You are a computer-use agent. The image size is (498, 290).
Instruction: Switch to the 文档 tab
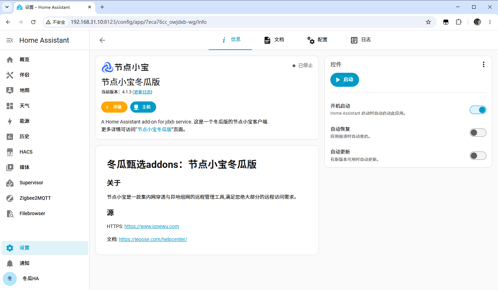(x=274, y=40)
